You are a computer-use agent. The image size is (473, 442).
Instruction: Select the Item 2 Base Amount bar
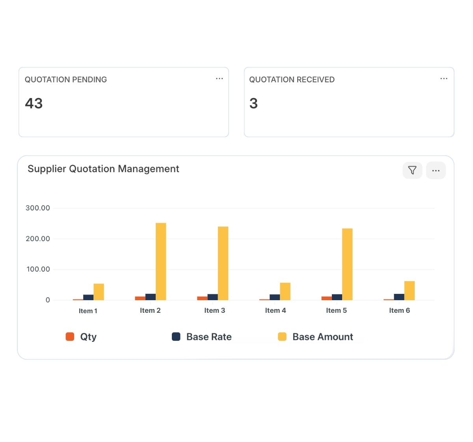coord(161,262)
